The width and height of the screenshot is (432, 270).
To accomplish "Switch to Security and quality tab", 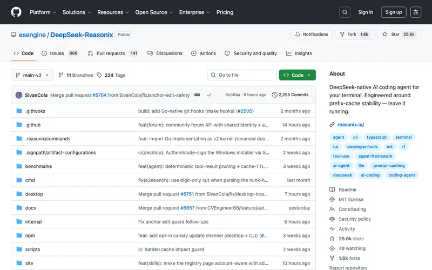I will click(251, 53).
